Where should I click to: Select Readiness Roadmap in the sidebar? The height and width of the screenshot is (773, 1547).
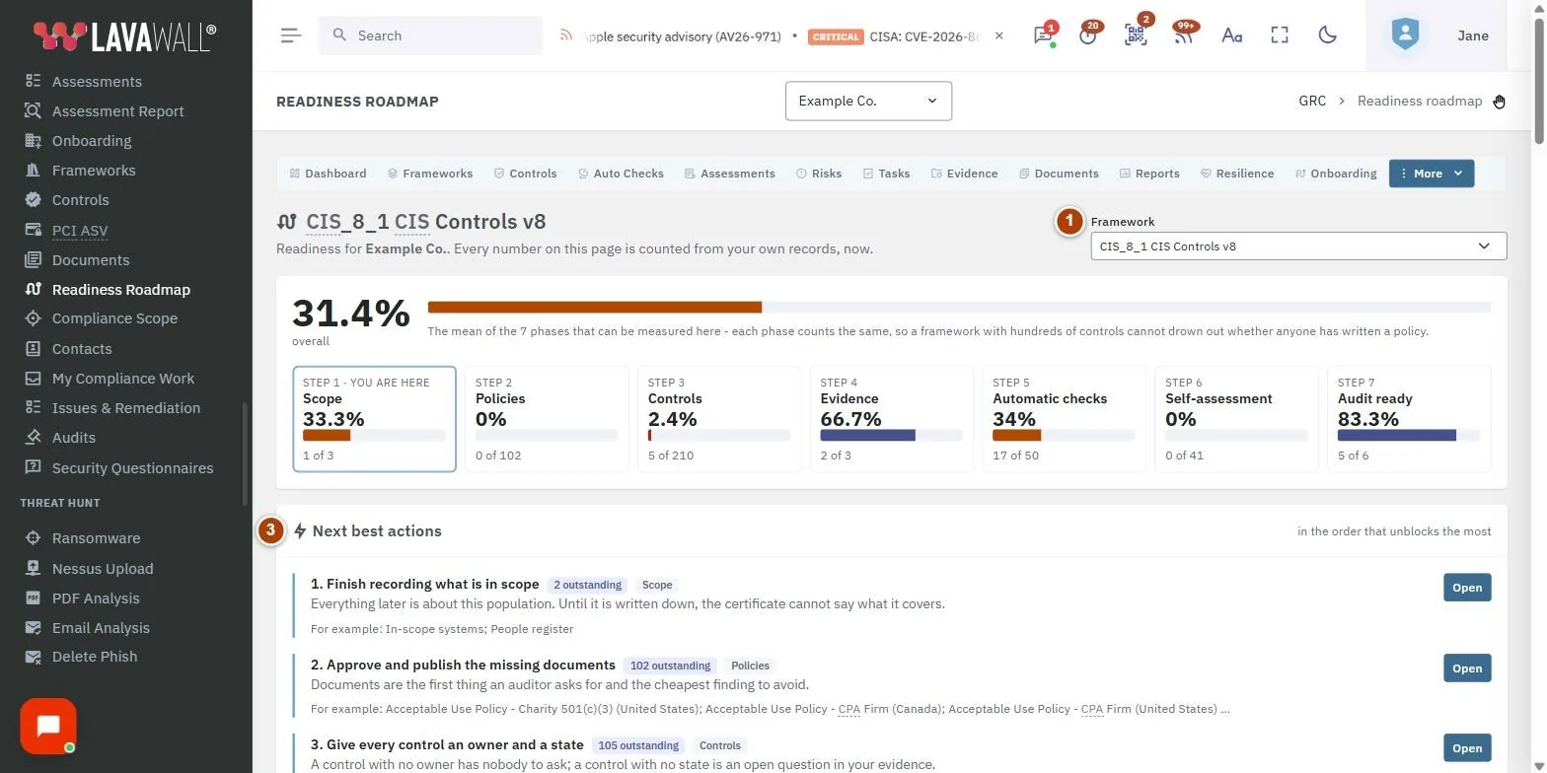tap(120, 289)
